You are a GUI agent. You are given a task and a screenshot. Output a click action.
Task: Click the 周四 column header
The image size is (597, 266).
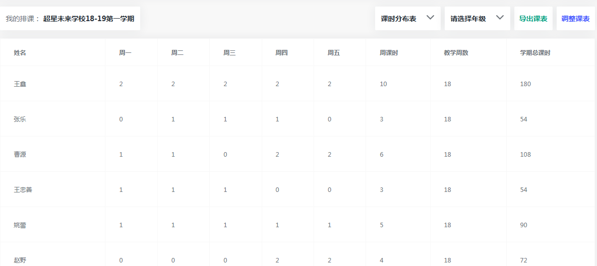coord(282,53)
